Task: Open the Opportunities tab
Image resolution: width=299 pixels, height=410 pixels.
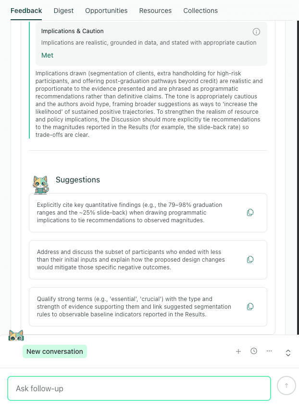Action: coord(106,11)
